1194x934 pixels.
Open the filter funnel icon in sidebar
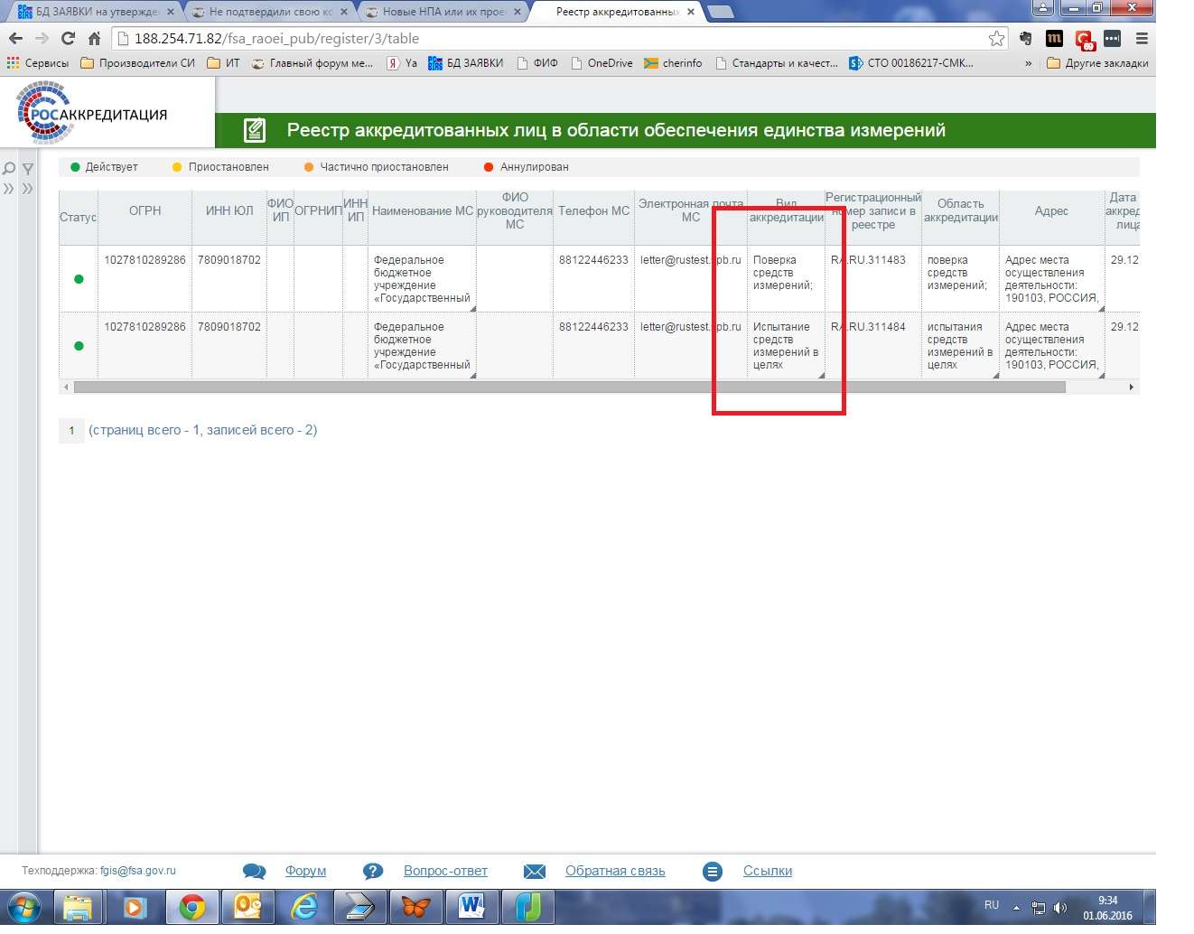coord(28,169)
